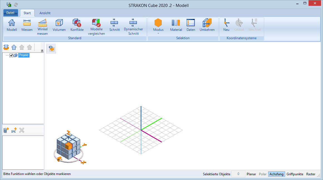Click the orange-blue model icon above tree
The image size is (323, 180).
pyautogui.click(x=6, y=47)
